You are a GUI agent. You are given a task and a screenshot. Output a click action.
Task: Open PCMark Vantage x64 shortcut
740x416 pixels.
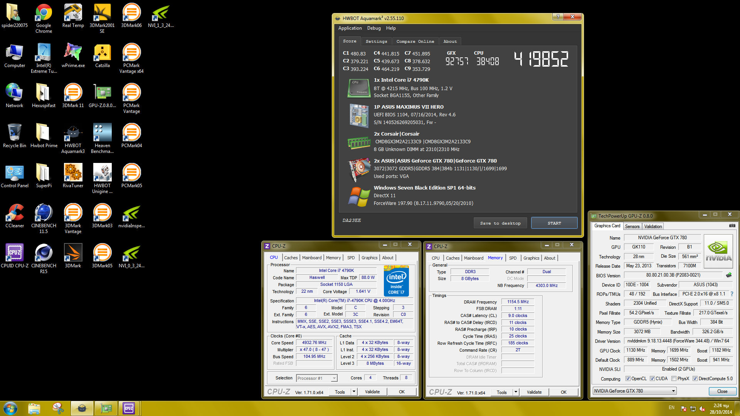click(x=131, y=58)
